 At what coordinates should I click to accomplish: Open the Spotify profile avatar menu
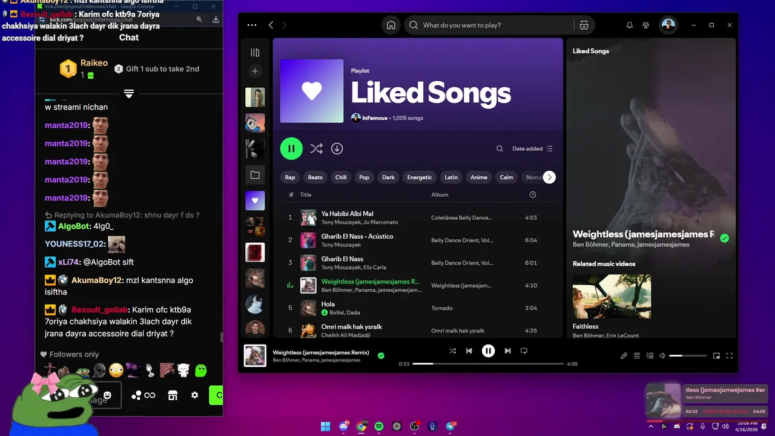[x=668, y=25]
